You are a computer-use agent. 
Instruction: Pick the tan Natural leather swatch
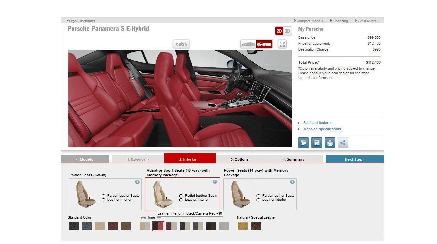pyautogui.click(x=243, y=226)
